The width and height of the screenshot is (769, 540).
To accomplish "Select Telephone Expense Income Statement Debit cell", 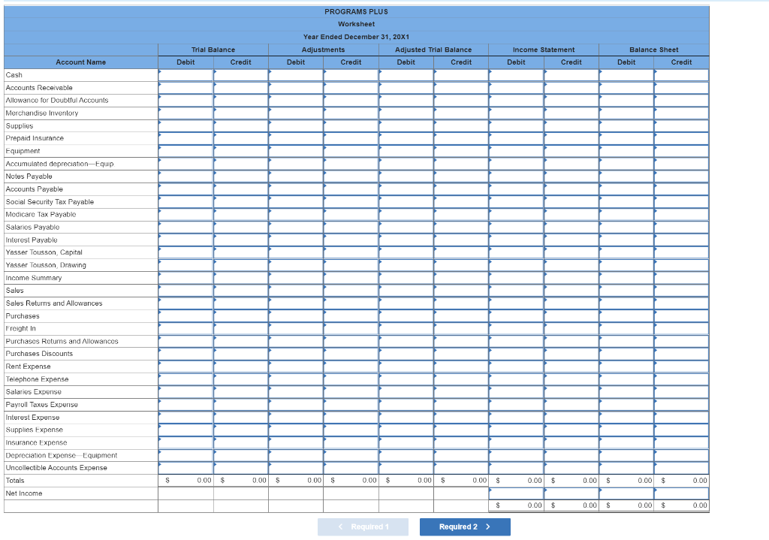I will pos(517,379).
